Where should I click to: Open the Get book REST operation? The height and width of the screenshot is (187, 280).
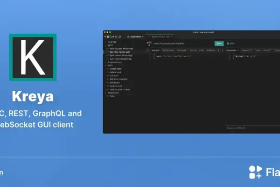pyautogui.click(x=114, y=76)
